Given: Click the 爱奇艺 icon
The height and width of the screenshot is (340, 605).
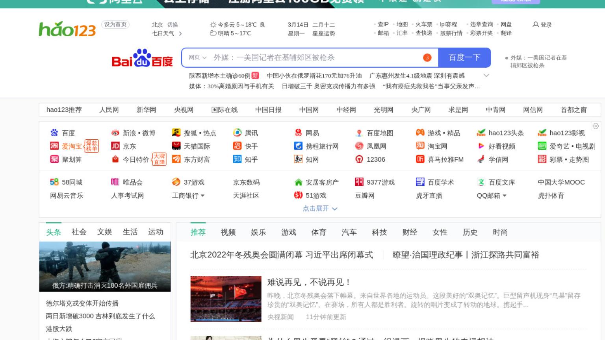Looking at the screenshot, I should pos(542,146).
